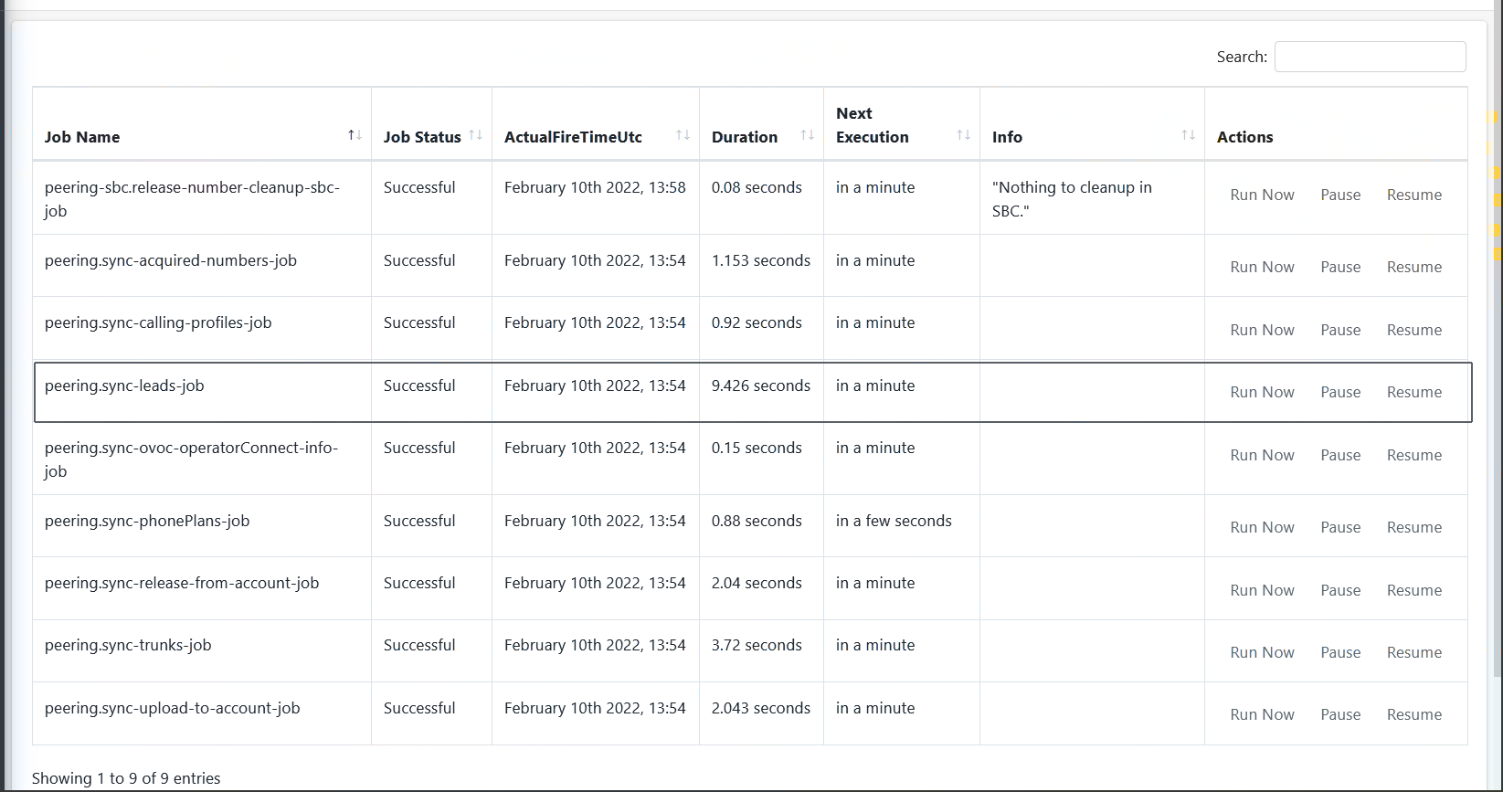Click the peering.sync-acquired-numbers-job name
Viewport: 1503px width, 792px height.
[x=171, y=260]
